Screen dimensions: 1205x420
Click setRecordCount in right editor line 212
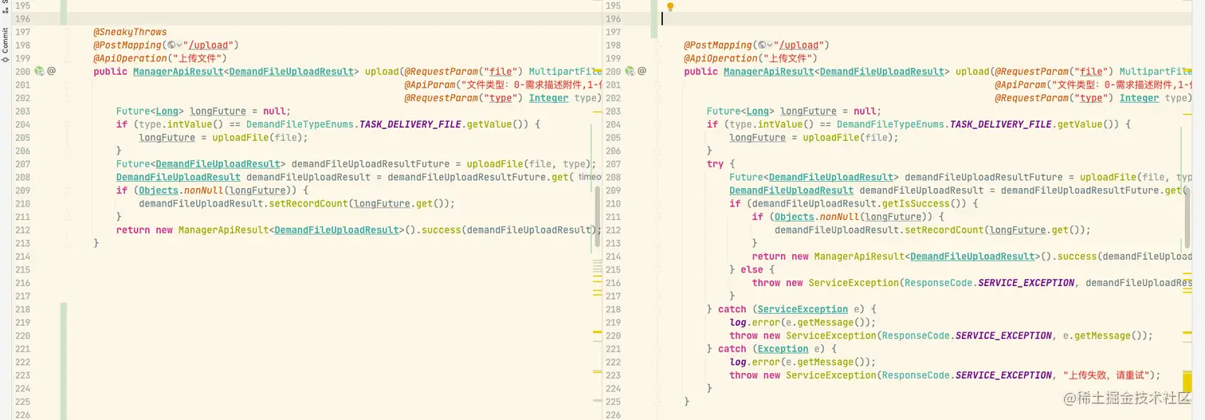point(944,230)
